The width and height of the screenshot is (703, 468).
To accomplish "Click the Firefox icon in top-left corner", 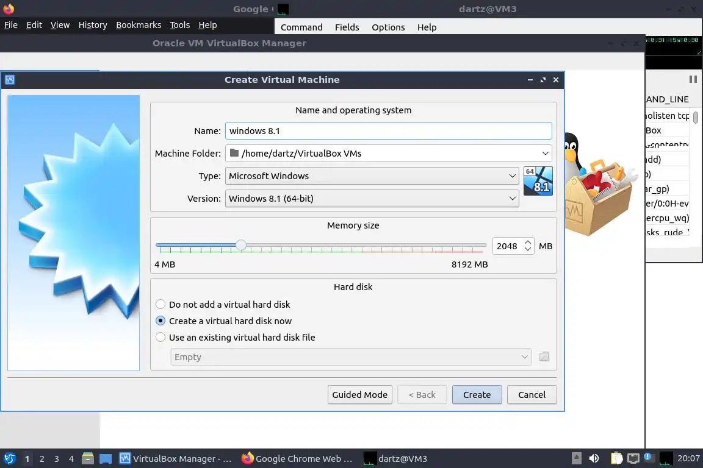I will pyautogui.click(x=9, y=9).
